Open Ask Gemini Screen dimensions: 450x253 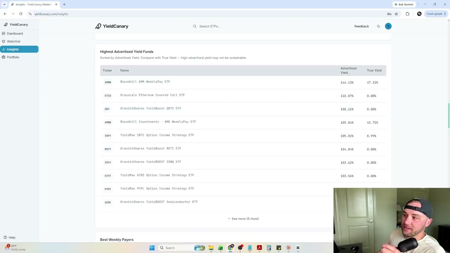[x=404, y=5]
